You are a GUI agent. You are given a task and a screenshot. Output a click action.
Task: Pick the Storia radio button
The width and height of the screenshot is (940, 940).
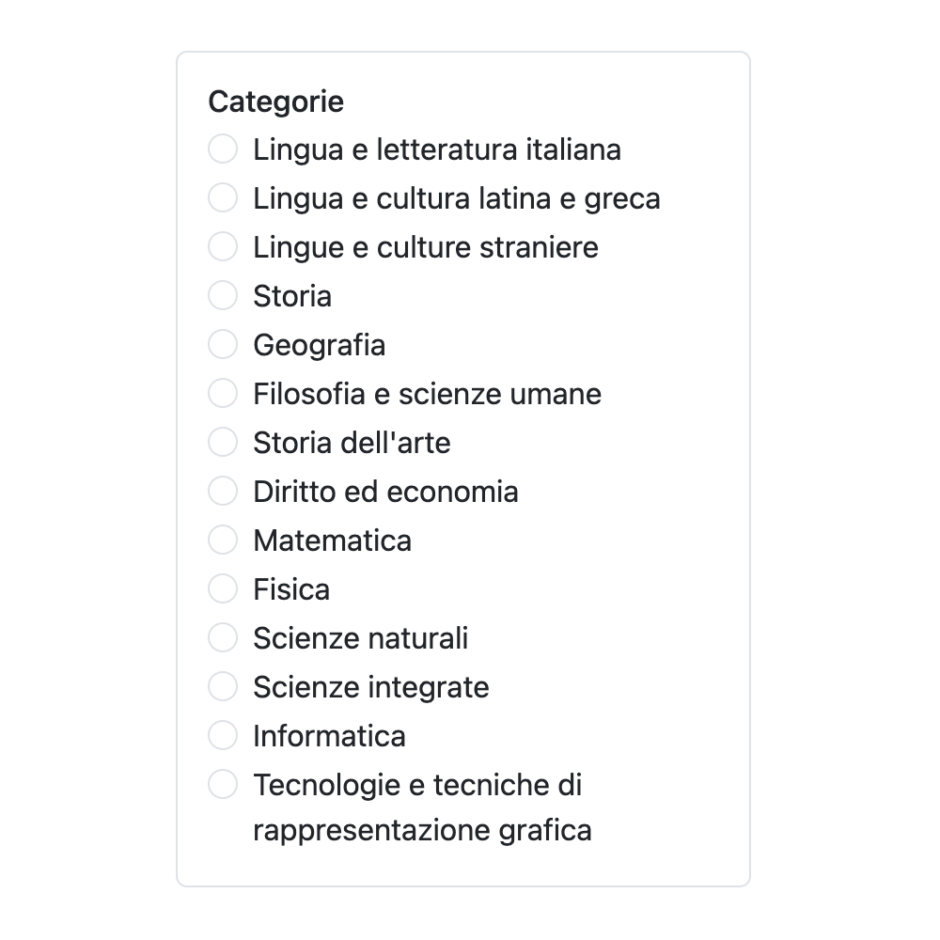(223, 295)
